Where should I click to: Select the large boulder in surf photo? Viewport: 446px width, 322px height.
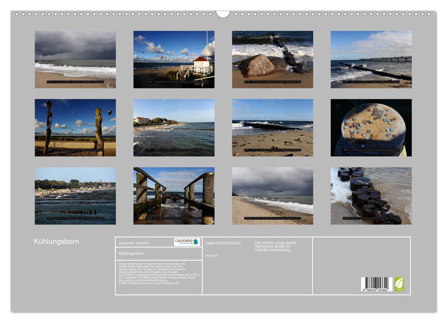pos(272,59)
